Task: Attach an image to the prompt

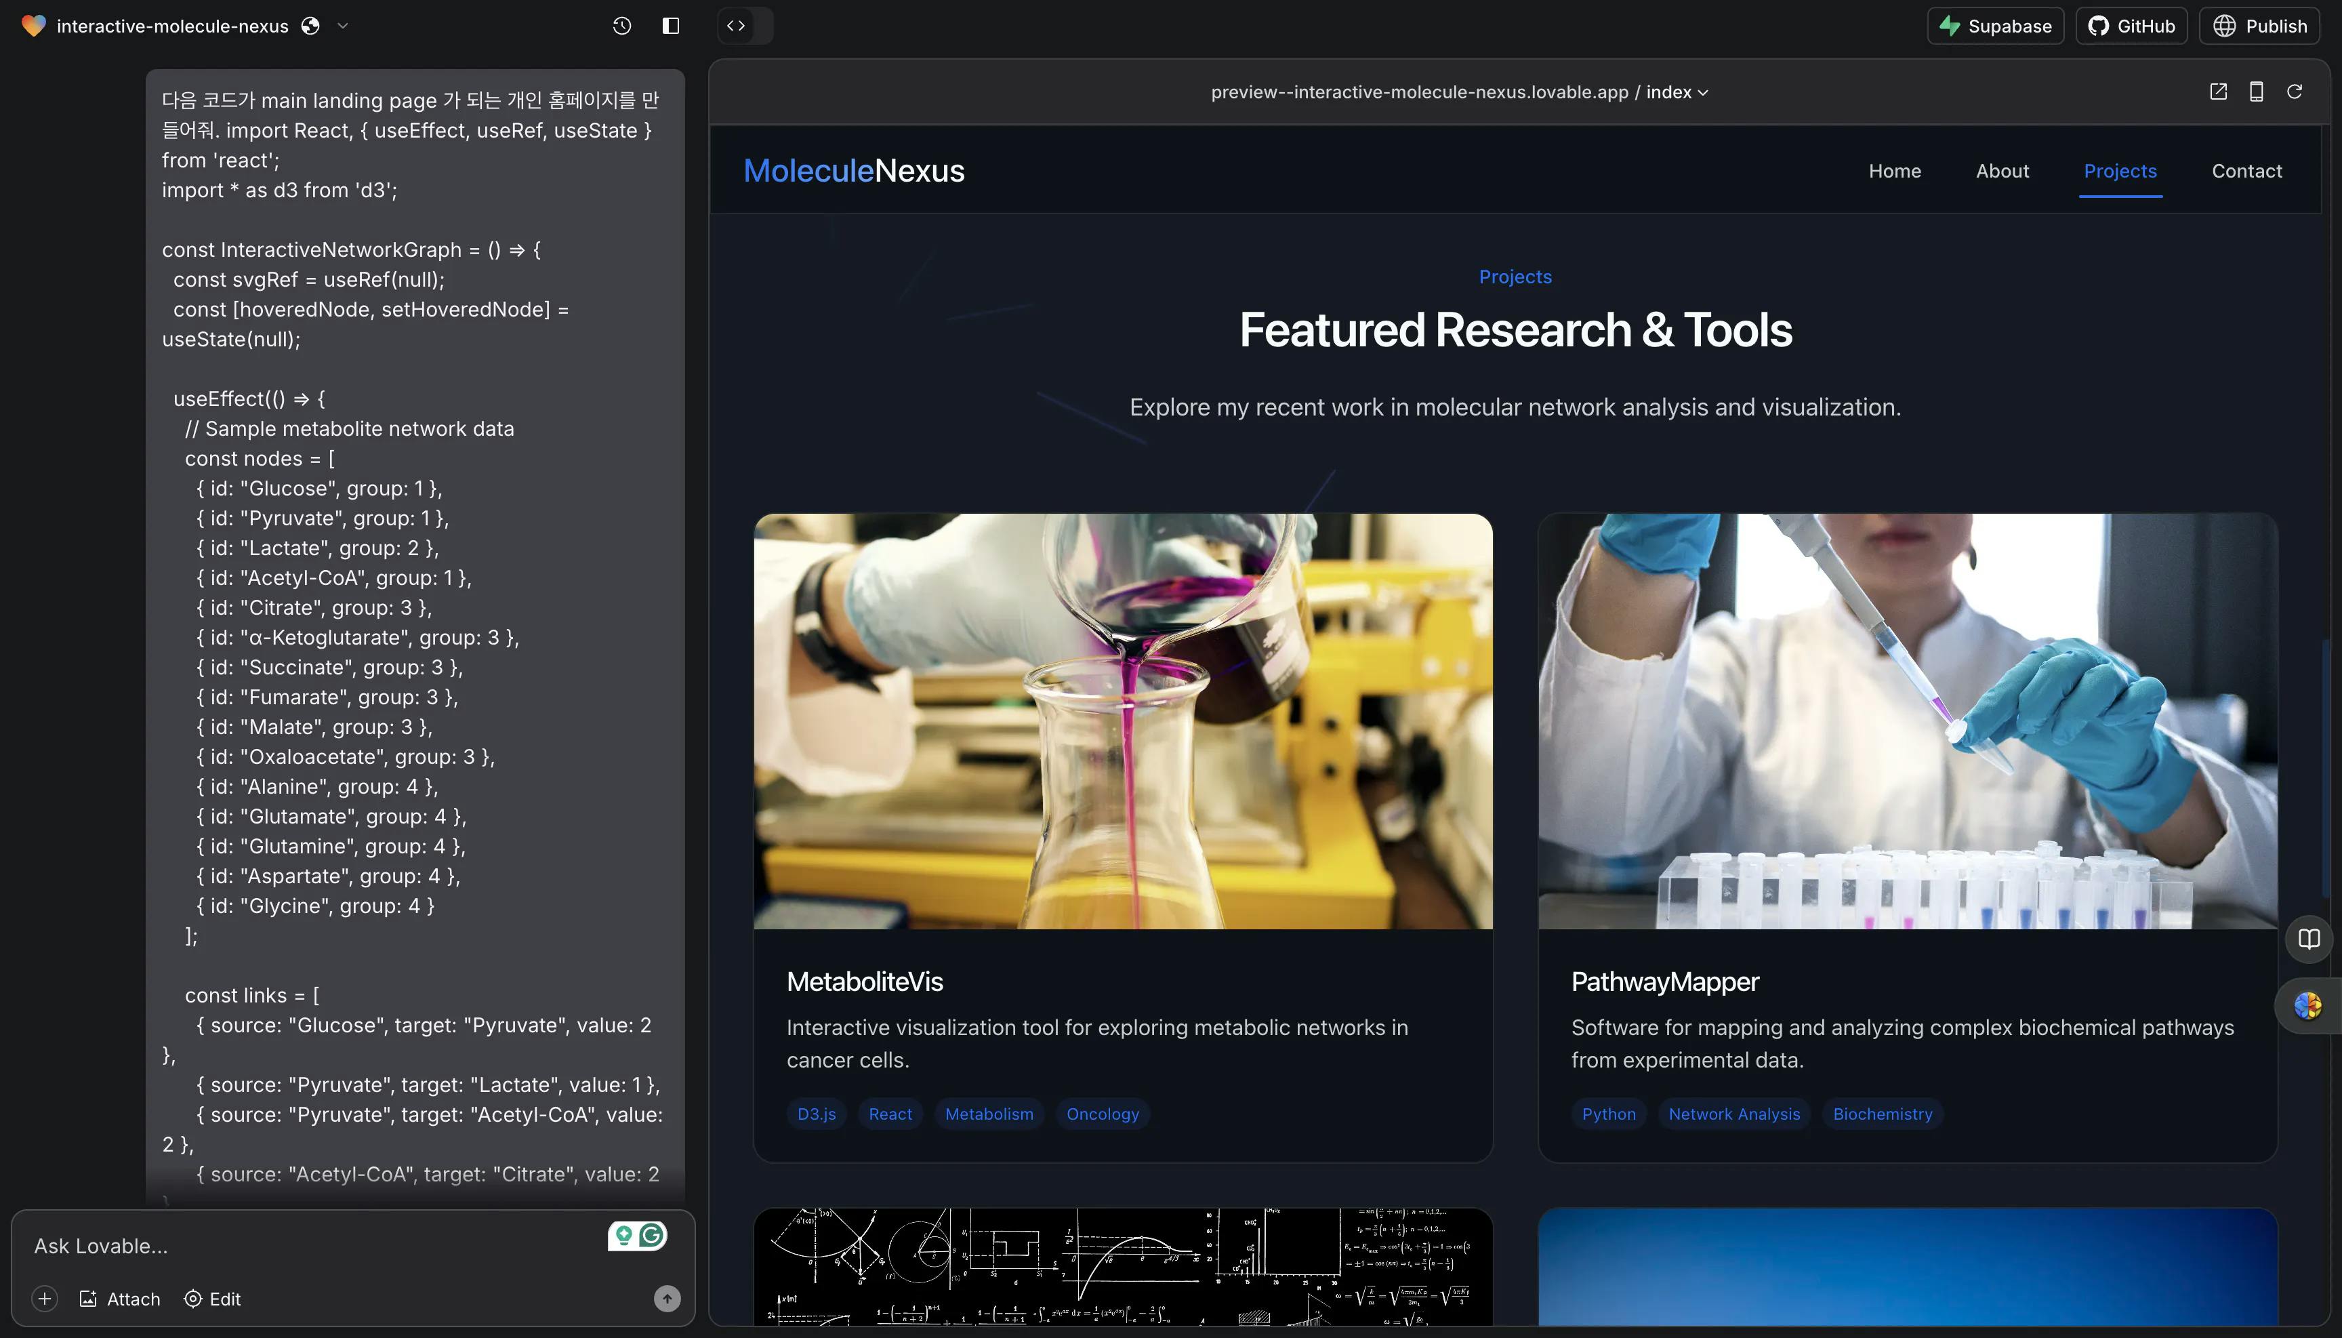Action: coord(119,1299)
